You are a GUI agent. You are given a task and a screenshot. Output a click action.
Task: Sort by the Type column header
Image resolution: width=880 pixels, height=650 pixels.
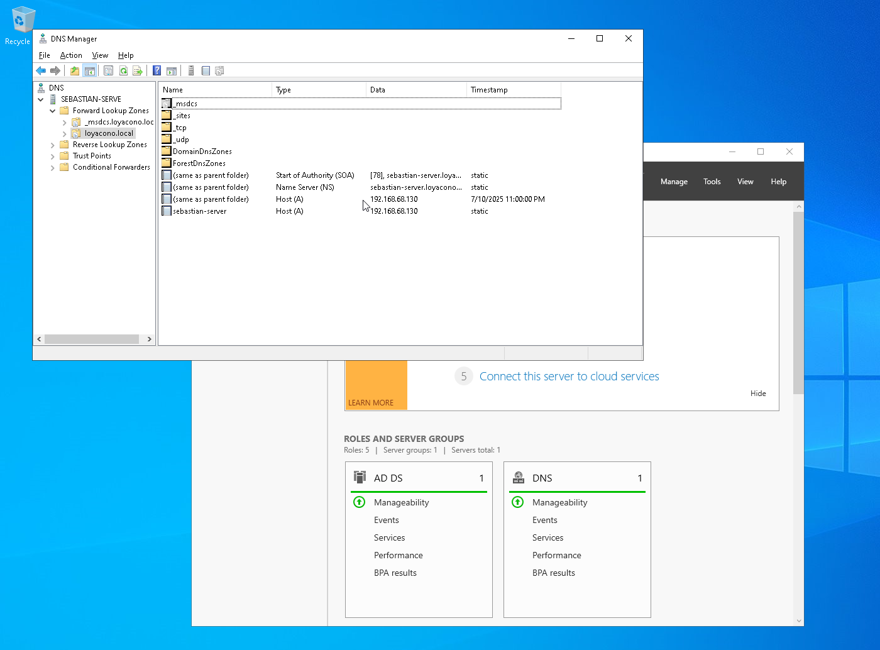(x=319, y=90)
